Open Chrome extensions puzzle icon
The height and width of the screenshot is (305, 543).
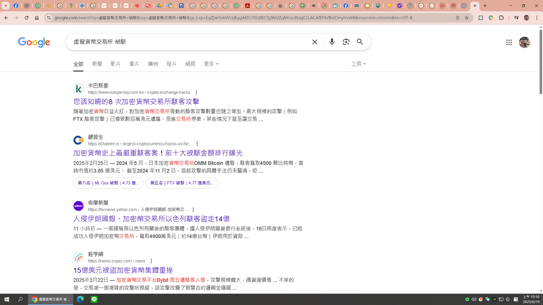501,18
